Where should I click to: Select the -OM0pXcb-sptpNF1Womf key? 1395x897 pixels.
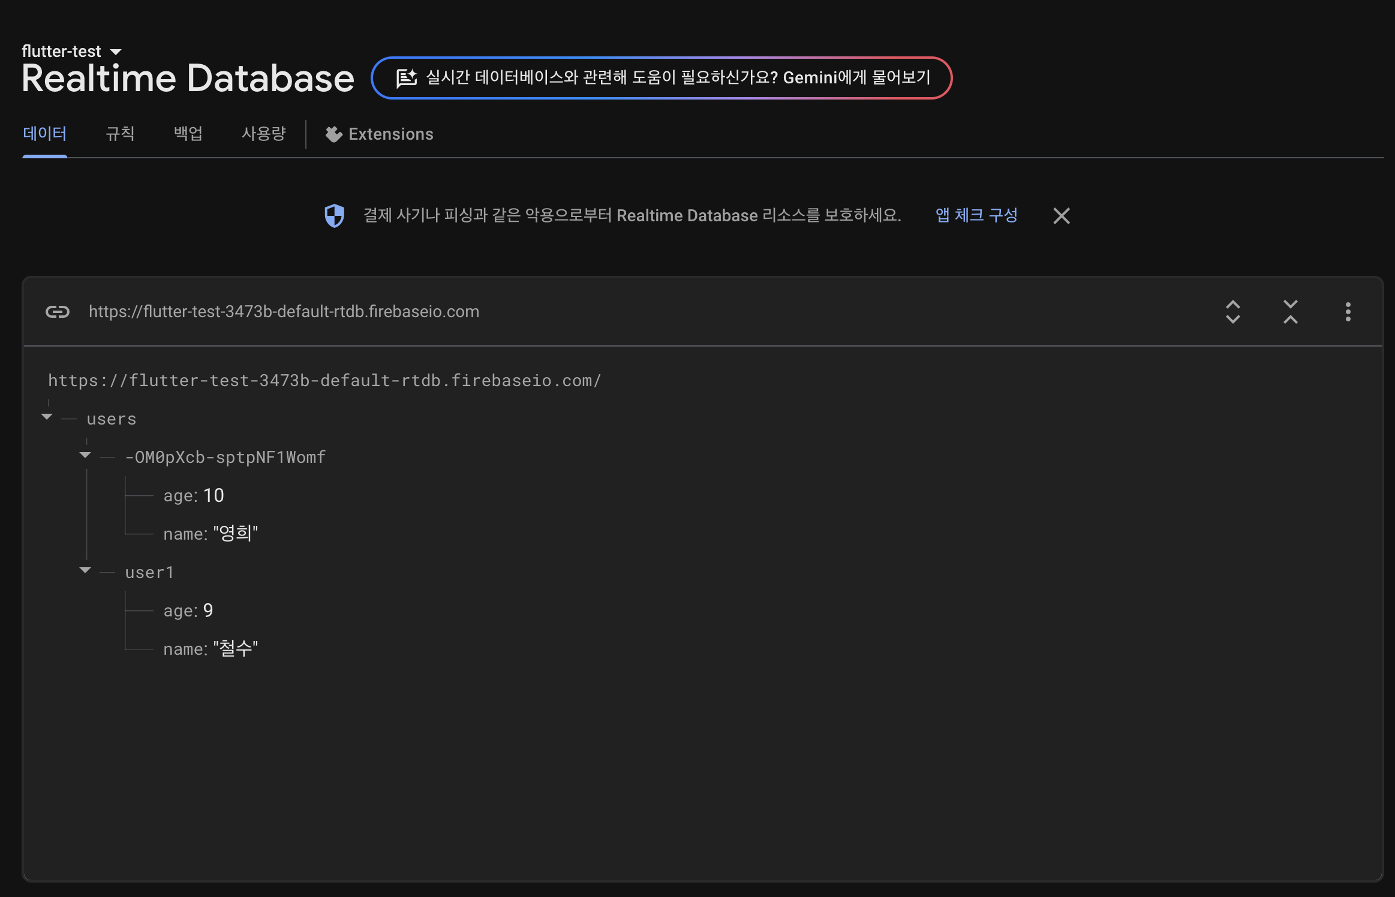226,457
